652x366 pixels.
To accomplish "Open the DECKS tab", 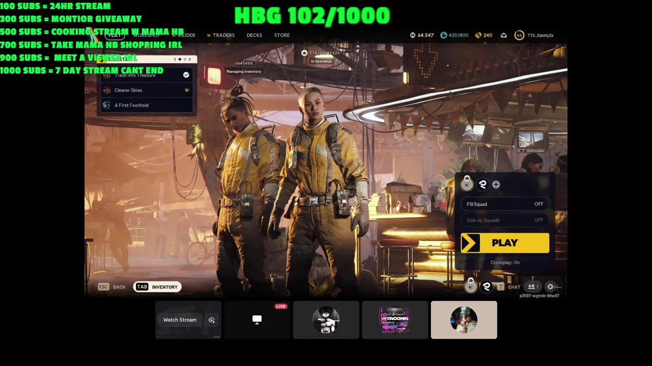I will coord(254,35).
